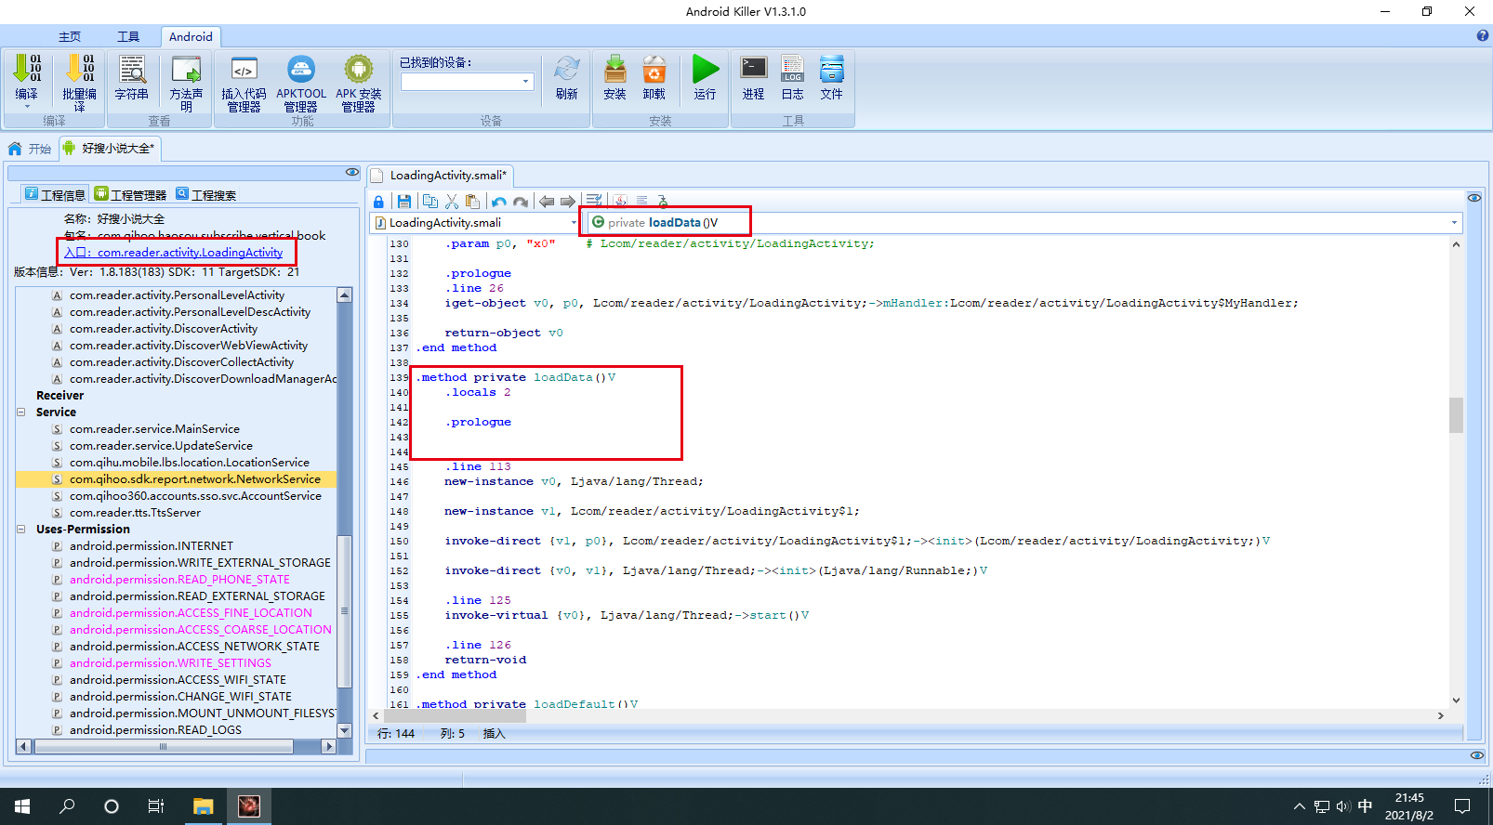
Task: Select com.reader.tts.TtsServer entry
Action: pos(135,513)
